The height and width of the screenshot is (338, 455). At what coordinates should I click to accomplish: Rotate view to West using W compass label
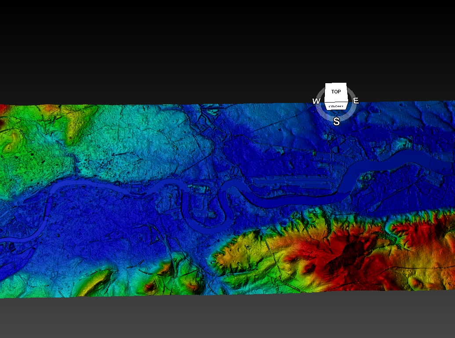pyautogui.click(x=316, y=101)
